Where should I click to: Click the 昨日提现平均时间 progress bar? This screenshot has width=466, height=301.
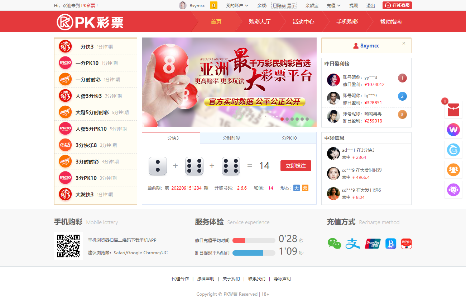(254, 253)
